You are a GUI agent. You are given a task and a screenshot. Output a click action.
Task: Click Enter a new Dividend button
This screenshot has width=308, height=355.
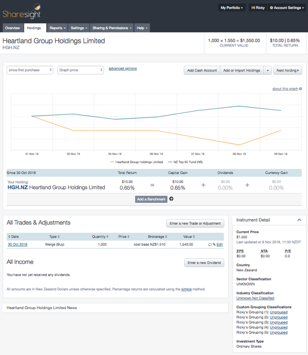click(x=204, y=263)
